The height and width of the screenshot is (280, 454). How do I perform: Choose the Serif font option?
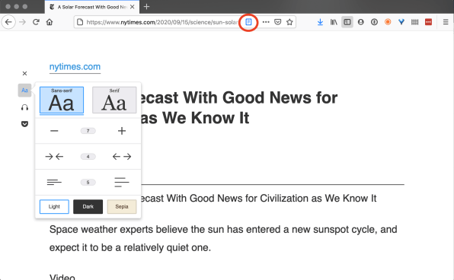[x=114, y=100]
